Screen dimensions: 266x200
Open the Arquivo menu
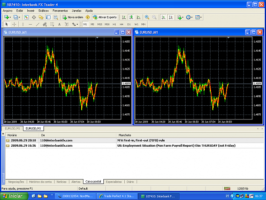pyautogui.click(x=8, y=11)
